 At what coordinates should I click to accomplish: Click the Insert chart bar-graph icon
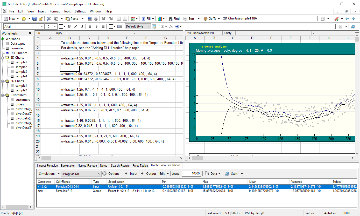[x=160, y=19]
